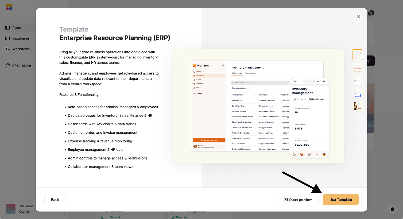403x219 pixels.
Task: Expand the Product category dropdown
Action: click(x=242, y=88)
